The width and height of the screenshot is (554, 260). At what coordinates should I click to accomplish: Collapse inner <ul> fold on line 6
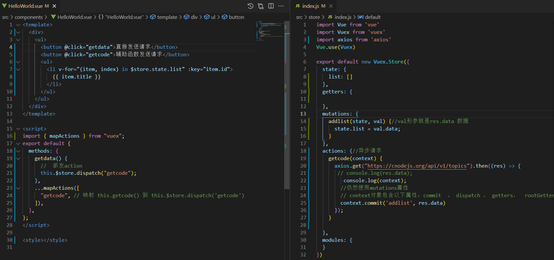tap(18, 62)
